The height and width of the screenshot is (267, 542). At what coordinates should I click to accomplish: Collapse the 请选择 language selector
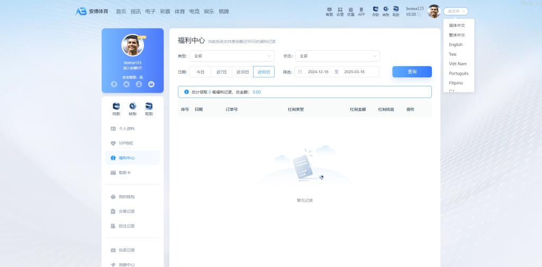[x=456, y=11]
